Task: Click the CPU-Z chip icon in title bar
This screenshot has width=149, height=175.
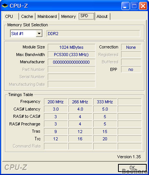Action: point(5,6)
